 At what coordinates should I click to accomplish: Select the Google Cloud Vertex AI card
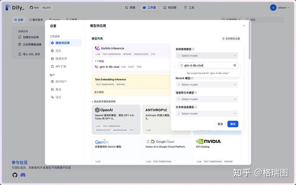[x=166, y=151]
